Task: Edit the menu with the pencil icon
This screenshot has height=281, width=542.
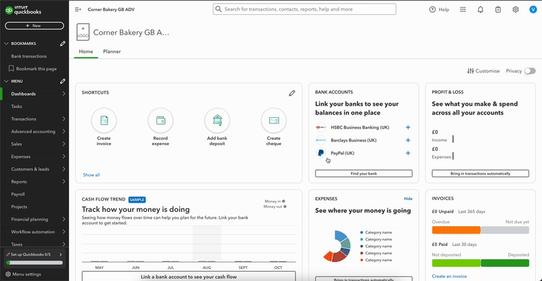Action: point(62,81)
